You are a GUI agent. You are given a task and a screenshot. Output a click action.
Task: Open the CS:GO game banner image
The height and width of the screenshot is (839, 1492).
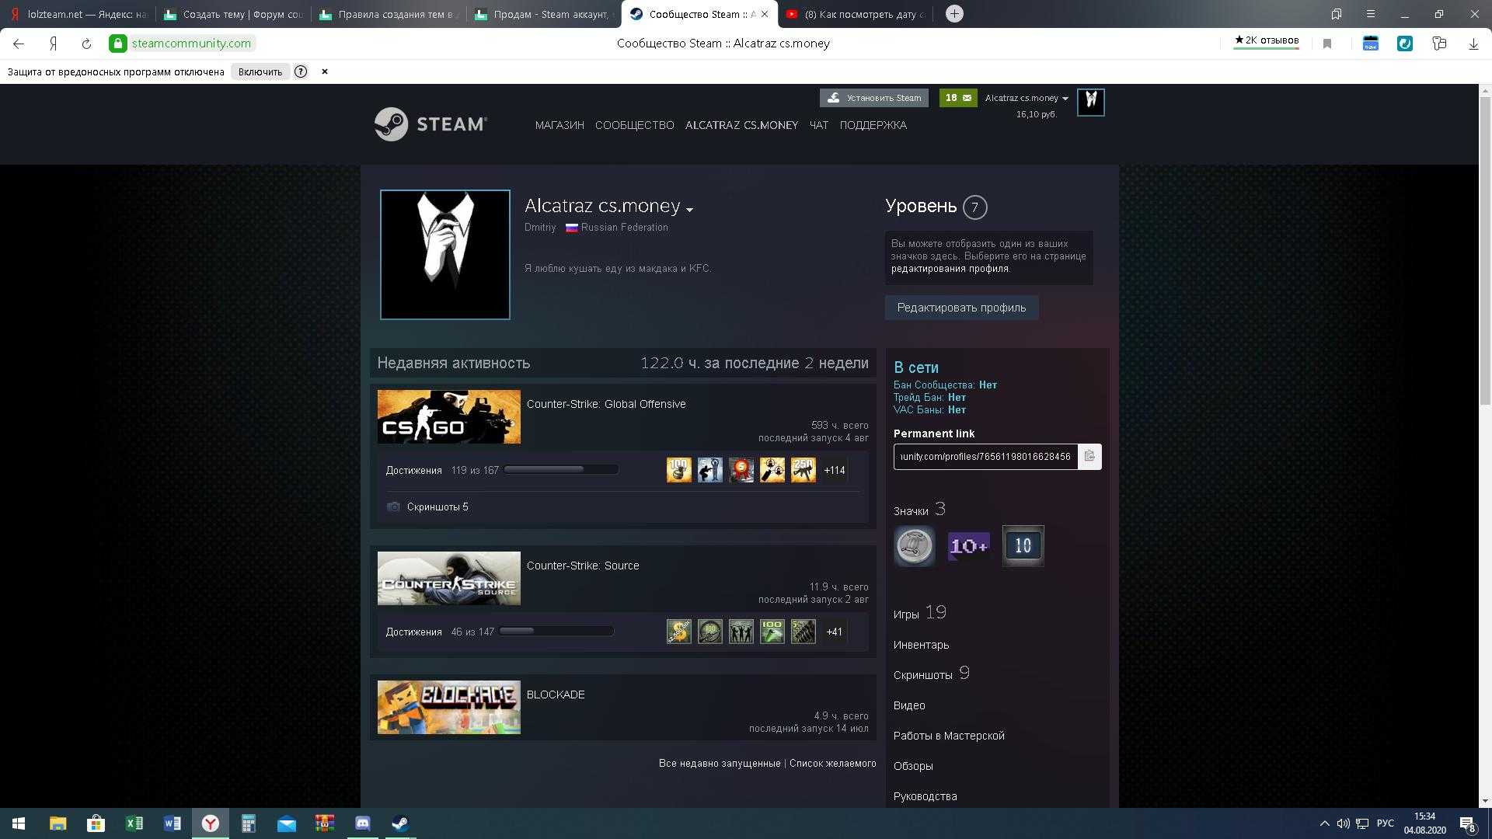tap(449, 417)
